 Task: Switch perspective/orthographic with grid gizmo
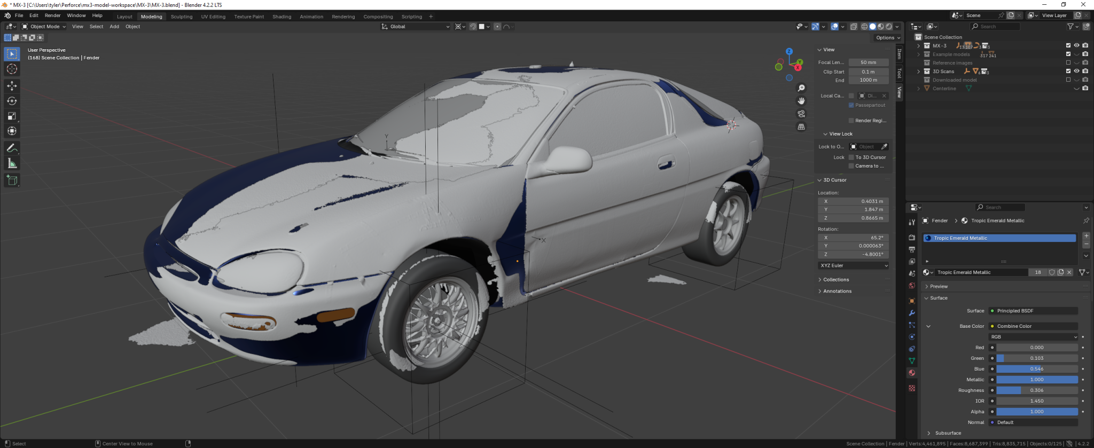(801, 127)
